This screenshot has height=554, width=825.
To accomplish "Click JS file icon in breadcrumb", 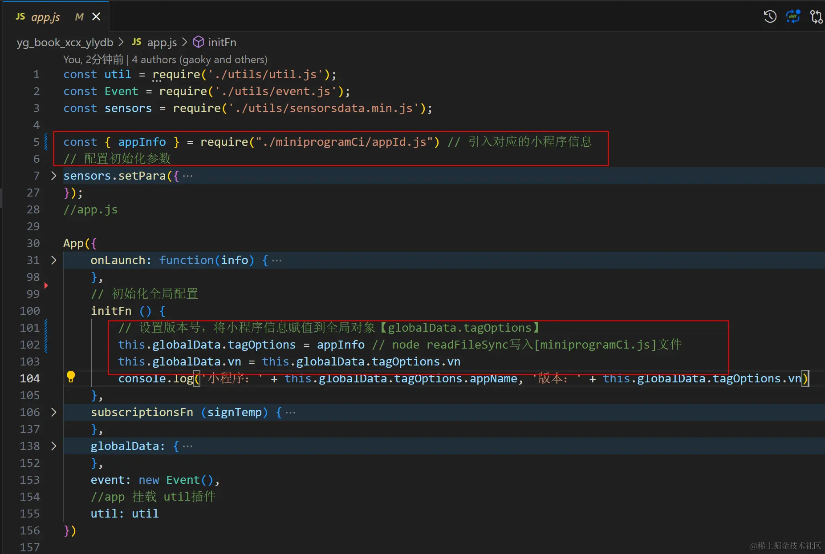I will pos(137,42).
